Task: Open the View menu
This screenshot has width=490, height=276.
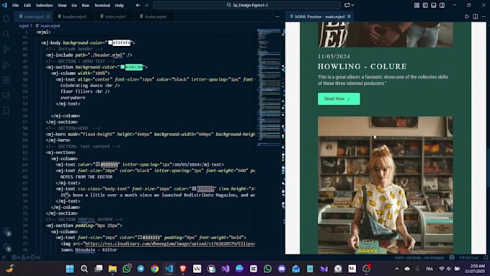Action: click(62, 5)
